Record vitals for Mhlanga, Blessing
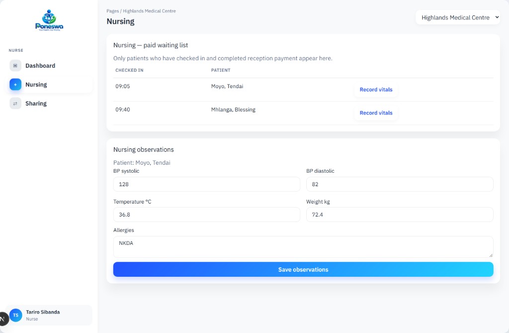509x333 pixels. tap(376, 113)
